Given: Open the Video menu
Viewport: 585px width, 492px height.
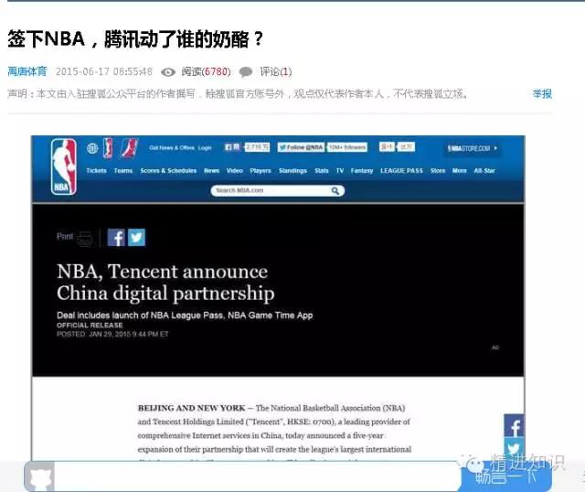Looking at the screenshot, I should click(x=235, y=171).
